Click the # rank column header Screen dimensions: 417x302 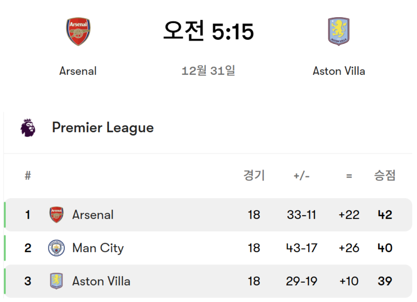28,176
